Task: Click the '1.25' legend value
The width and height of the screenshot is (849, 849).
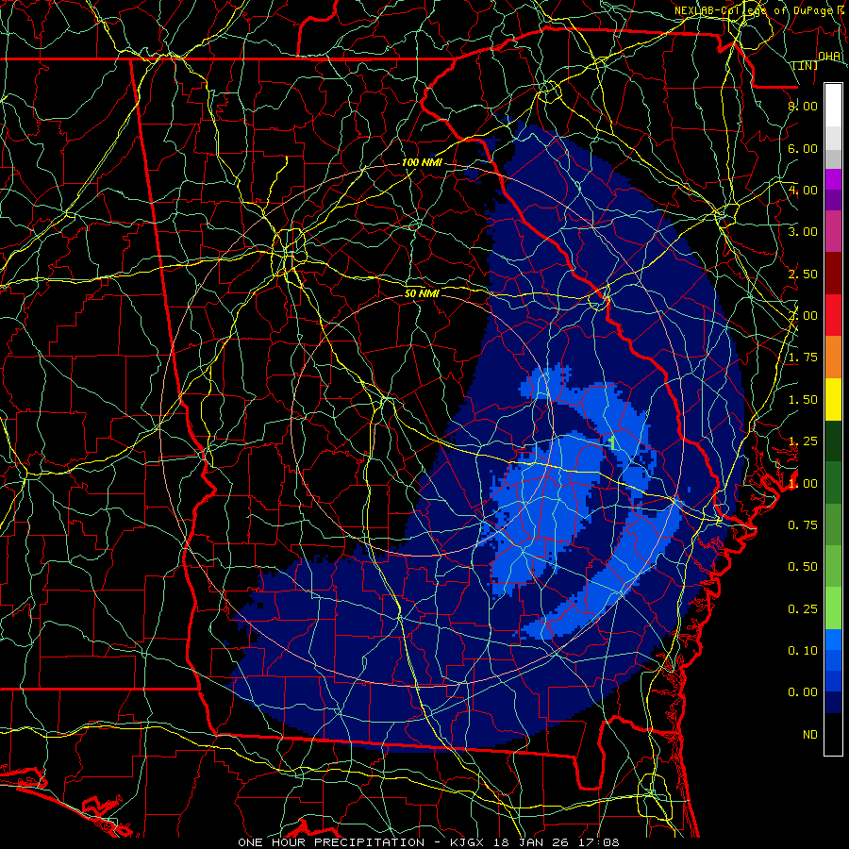Action: (x=803, y=441)
